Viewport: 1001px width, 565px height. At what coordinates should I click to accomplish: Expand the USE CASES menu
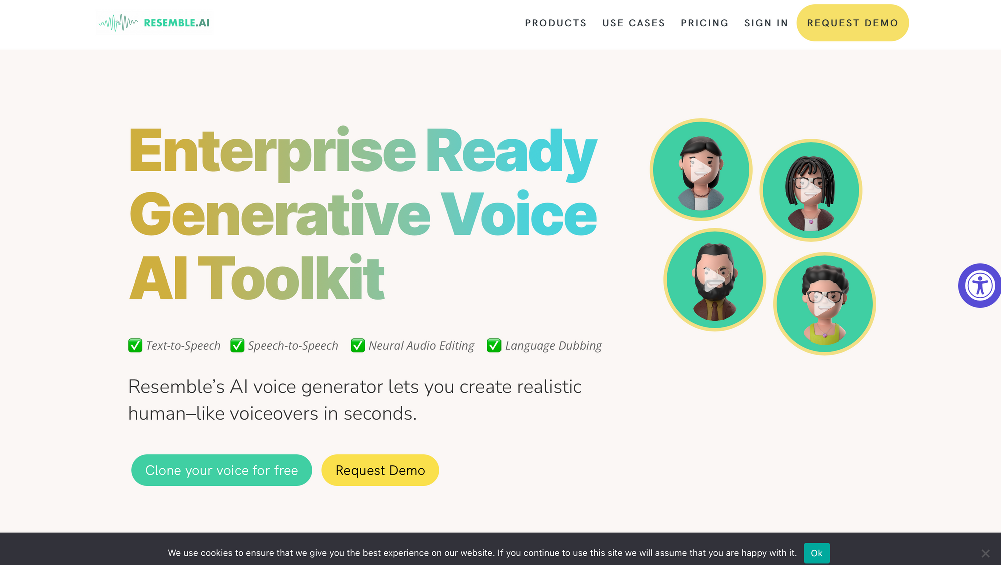[x=633, y=23]
